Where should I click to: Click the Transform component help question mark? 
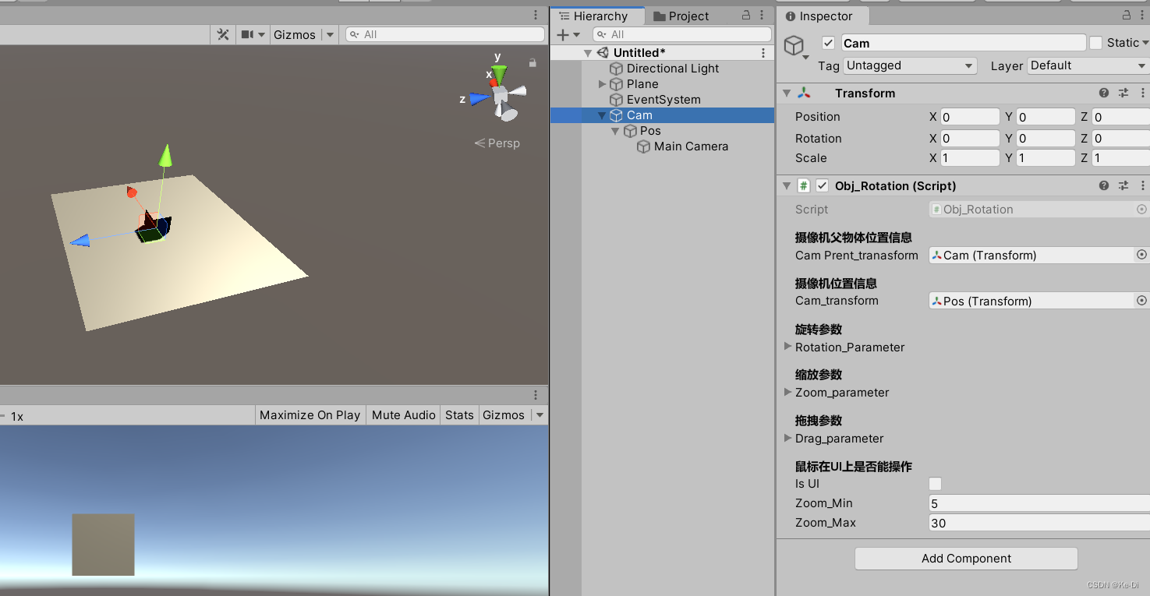pos(1104,93)
